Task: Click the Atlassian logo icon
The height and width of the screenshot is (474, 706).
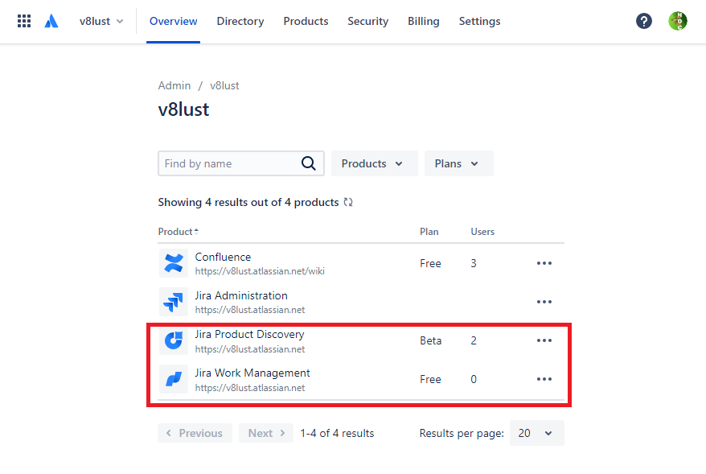Action: [x=51, y=21]
